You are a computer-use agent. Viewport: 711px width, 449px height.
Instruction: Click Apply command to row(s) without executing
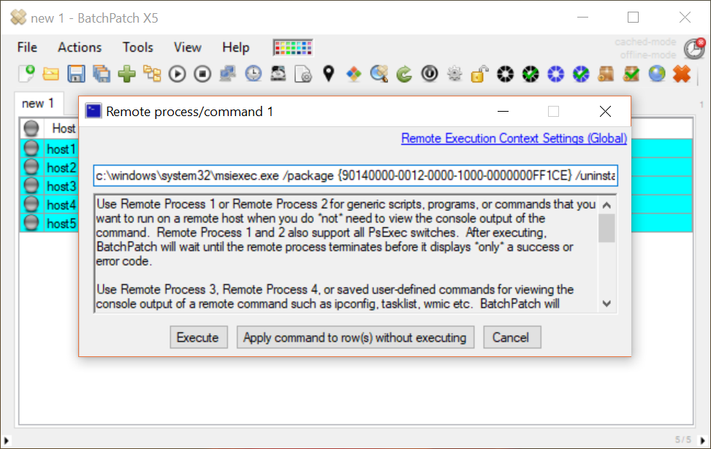pos(355,337)
